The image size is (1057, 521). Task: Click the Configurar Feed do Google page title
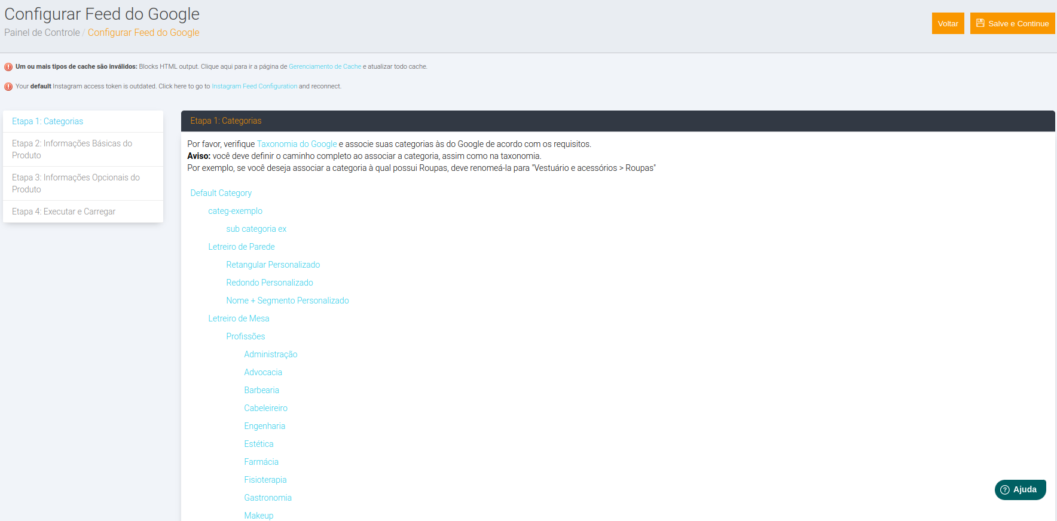[x=102, y=14]
